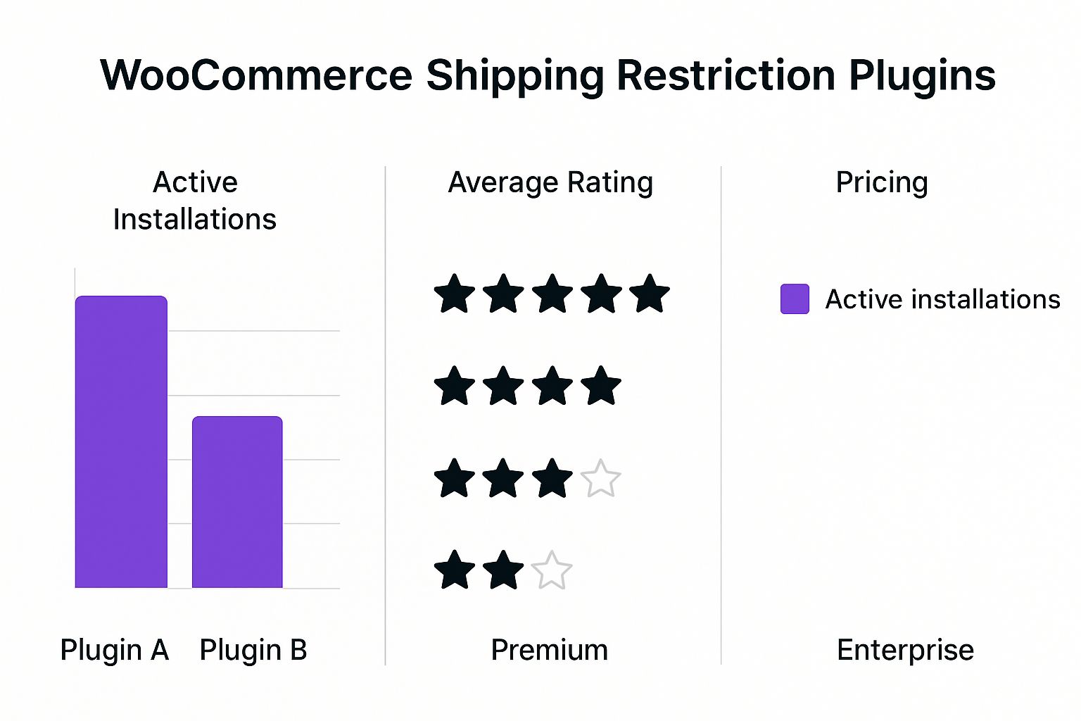
Task: Click the WooCommerce Shipping Restriction Plugins title
Action: [x=548, y=75]
